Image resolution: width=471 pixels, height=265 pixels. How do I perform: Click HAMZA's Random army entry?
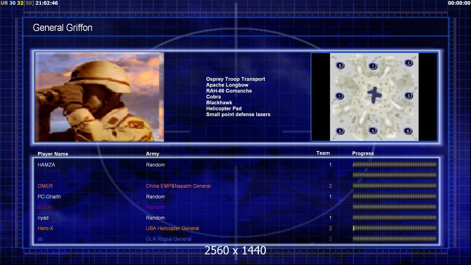[x=155, y=165]
